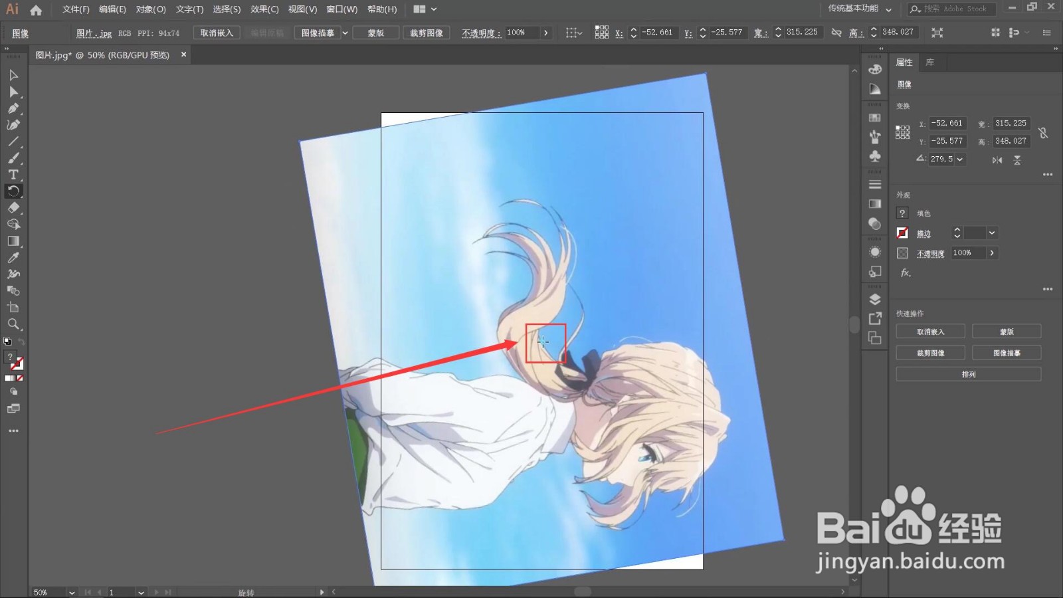Image resolution: width=1063 pixels, height=598 pixels.
Task: Select the Pen tool
Action: 13,108
